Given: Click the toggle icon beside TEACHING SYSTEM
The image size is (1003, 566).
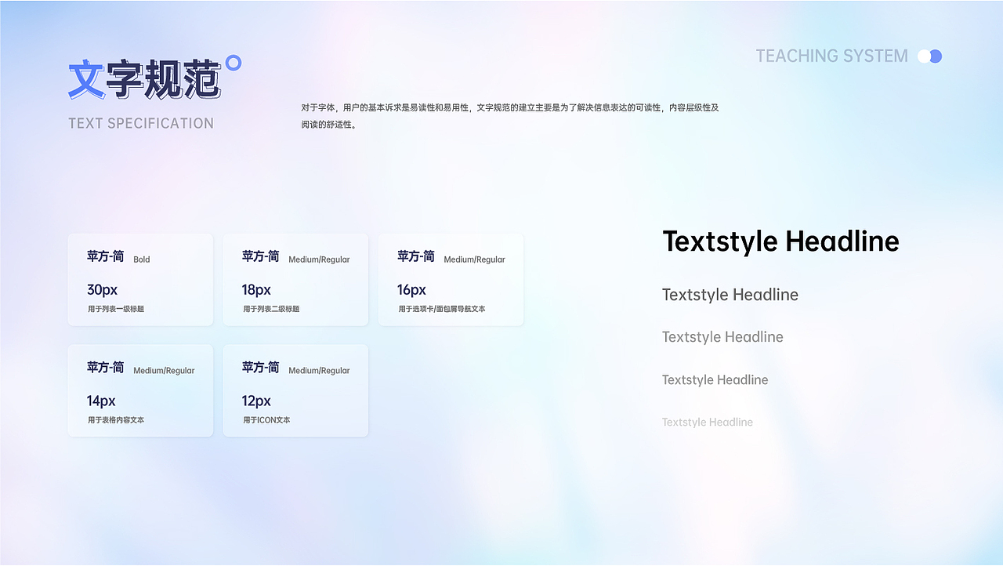Looking at the screenshot, I should (929, 56).
